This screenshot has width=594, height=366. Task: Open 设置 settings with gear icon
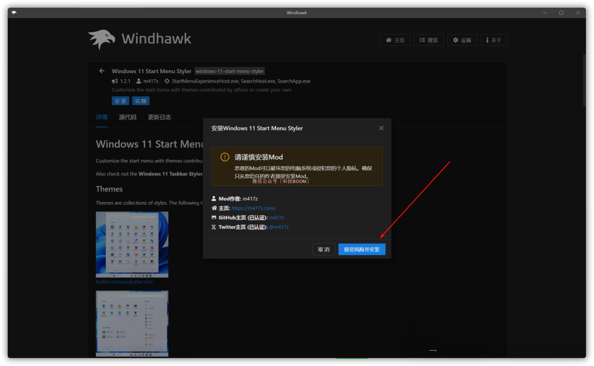[462, 40]
